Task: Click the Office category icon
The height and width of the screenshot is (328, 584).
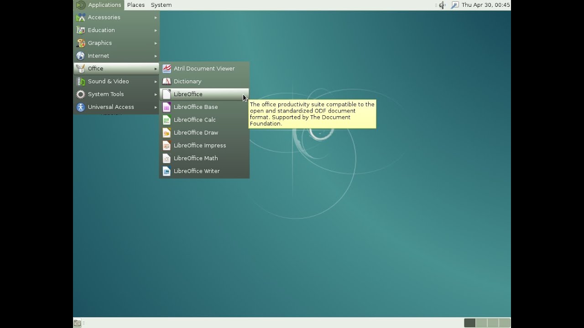Action: click(x=81, y=68)
